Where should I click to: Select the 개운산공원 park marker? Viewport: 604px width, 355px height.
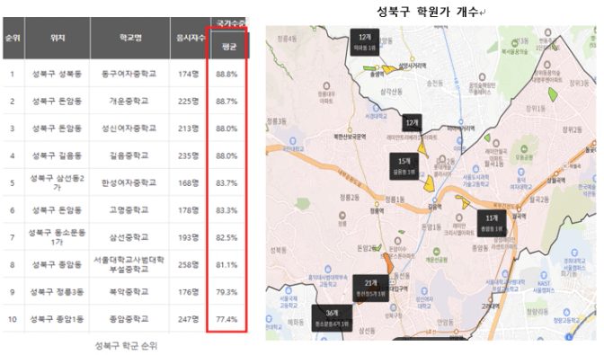(437, 253)
